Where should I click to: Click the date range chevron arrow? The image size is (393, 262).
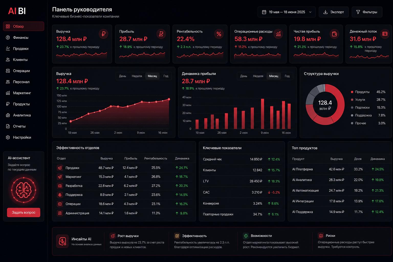[310, 12]
